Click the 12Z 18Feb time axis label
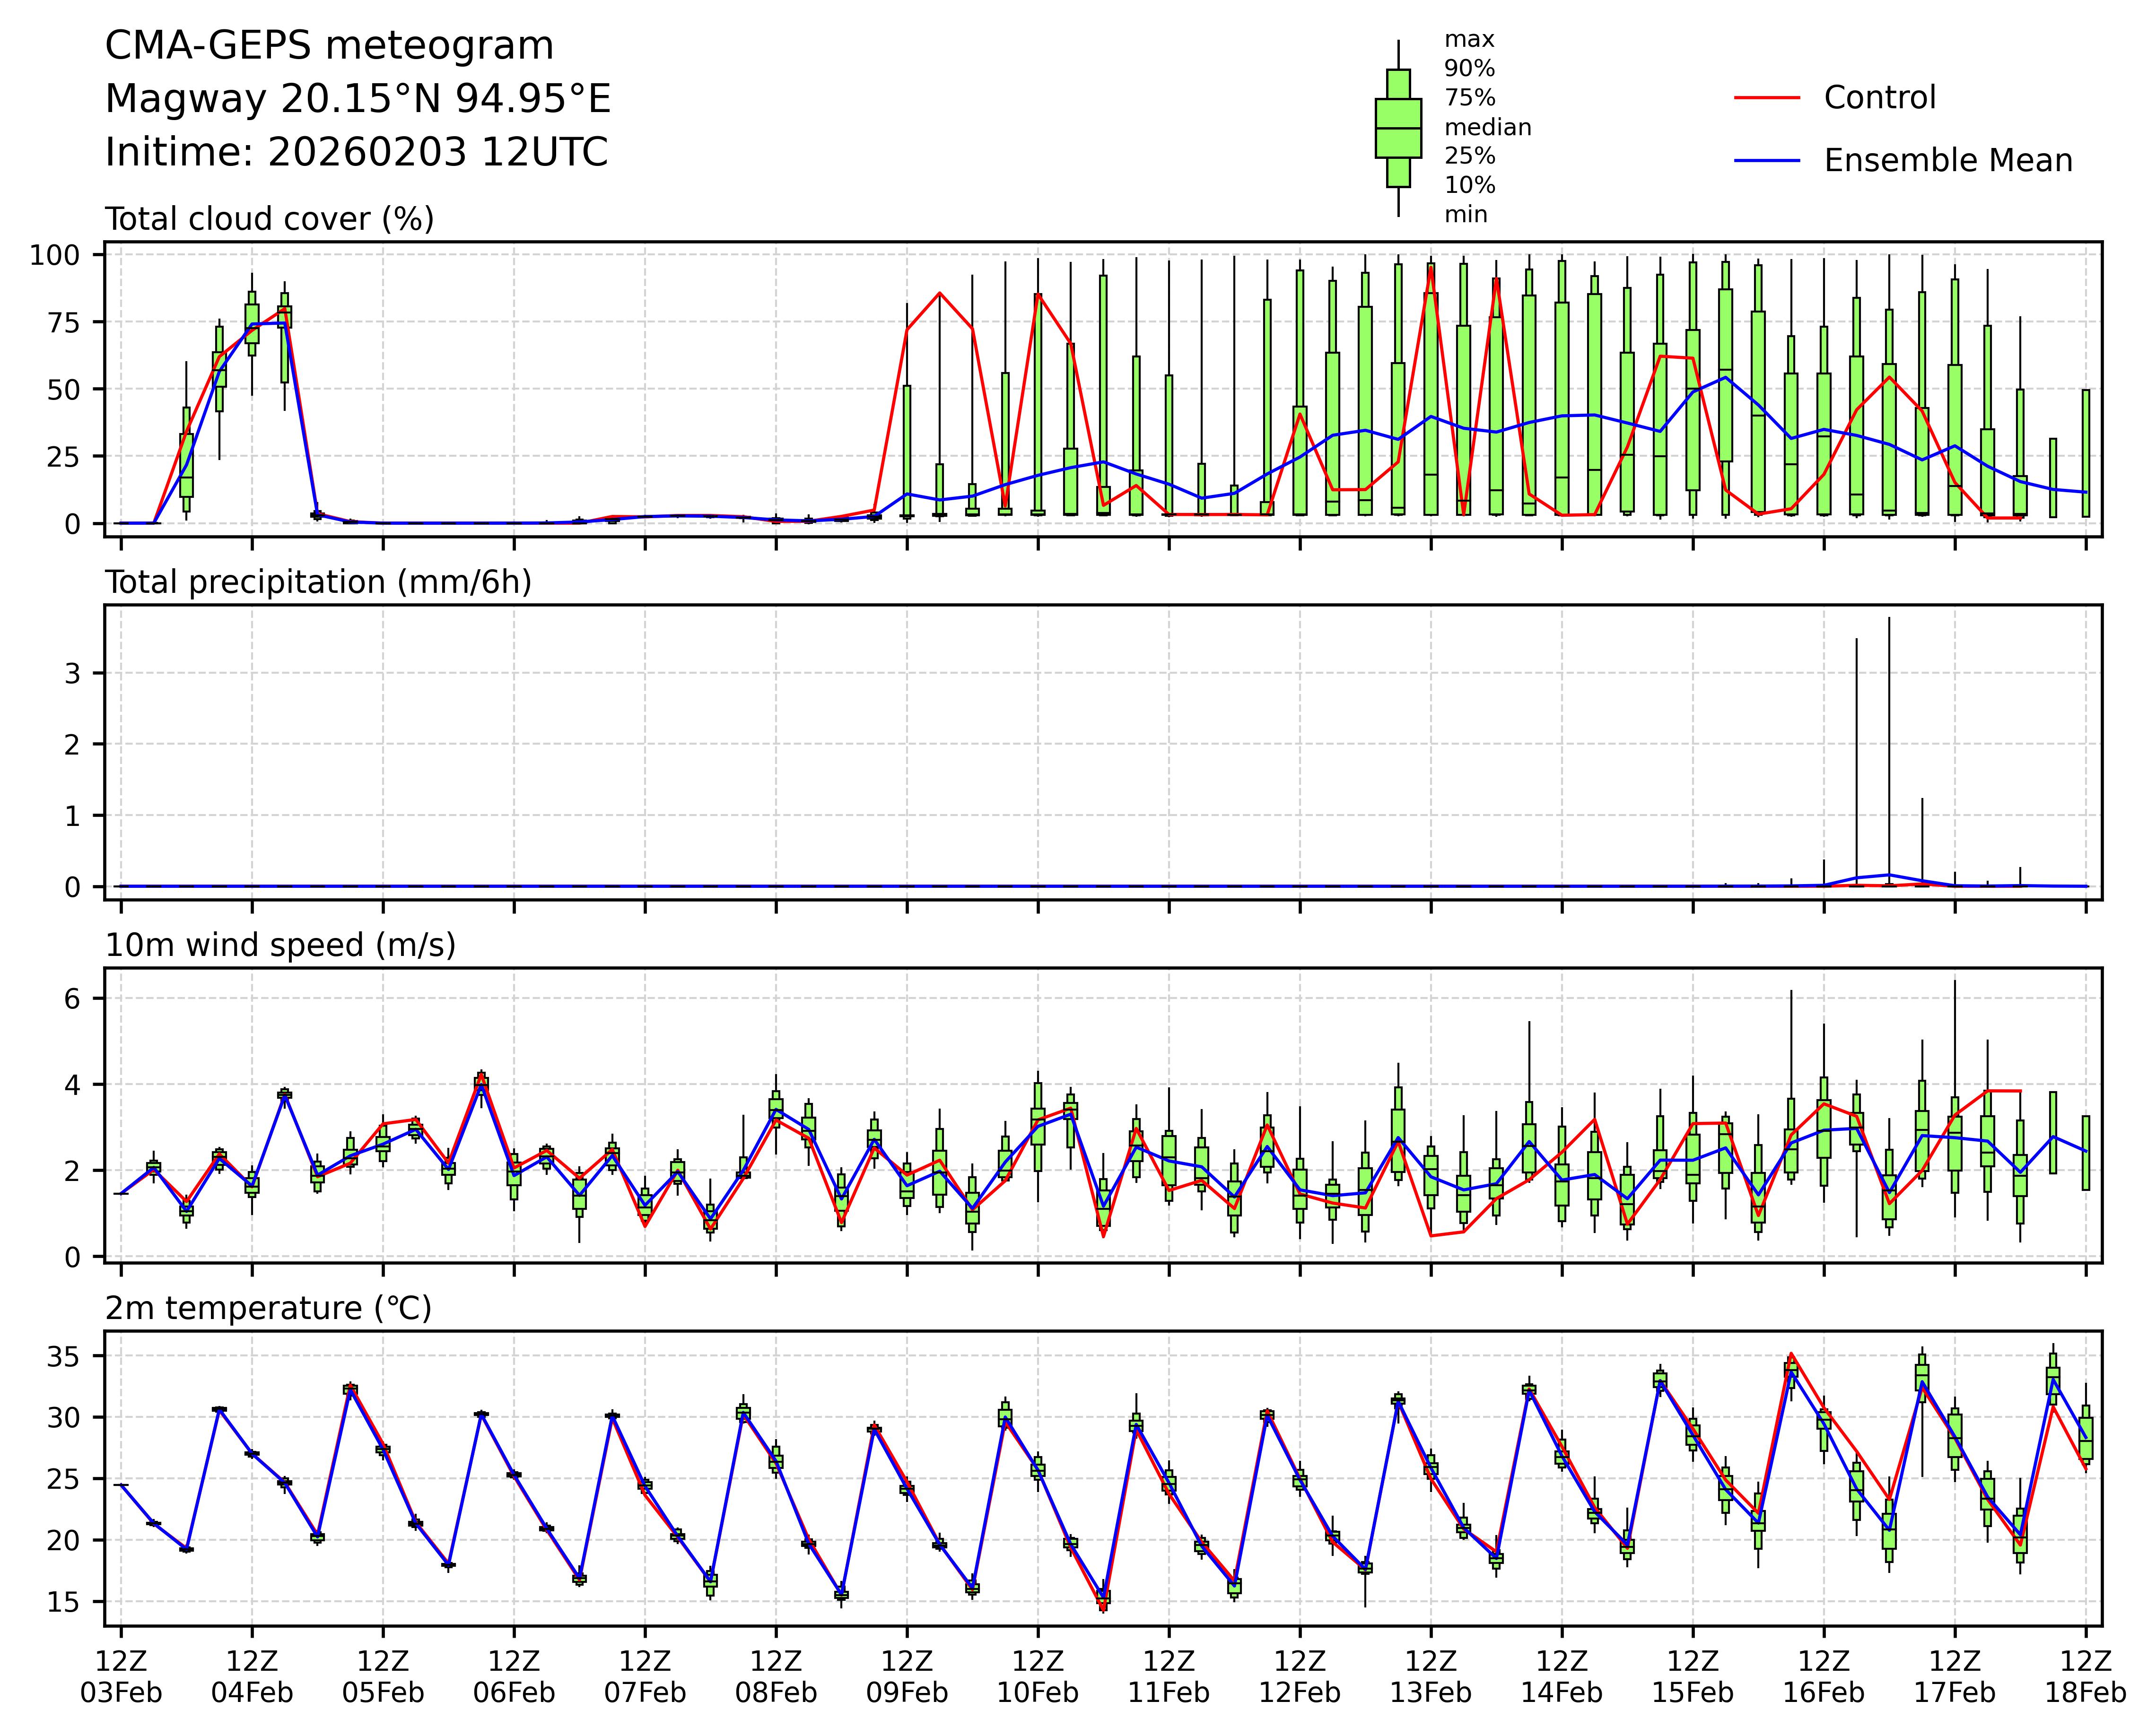This screenshot has width=2156, height=1736. click(x=2085, y=1677)
